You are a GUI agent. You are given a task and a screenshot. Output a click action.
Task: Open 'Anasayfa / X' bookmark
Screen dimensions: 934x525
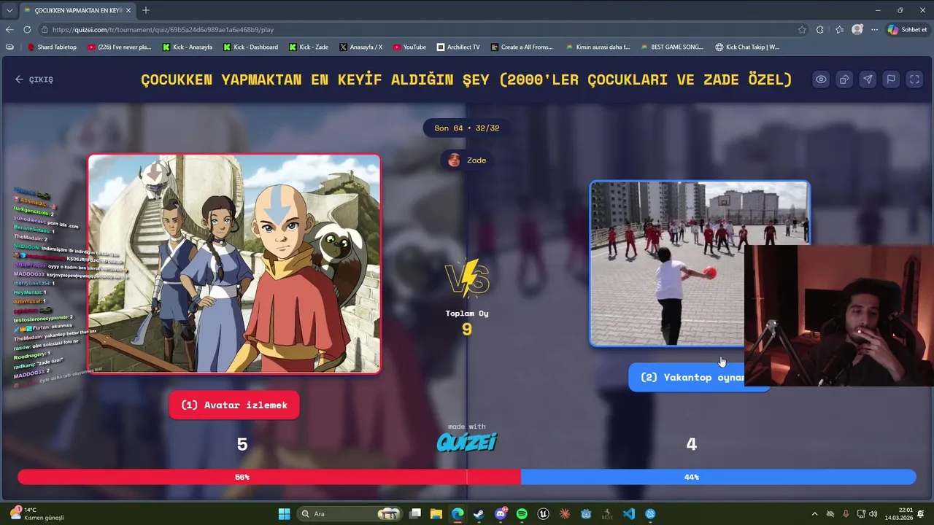361,47
